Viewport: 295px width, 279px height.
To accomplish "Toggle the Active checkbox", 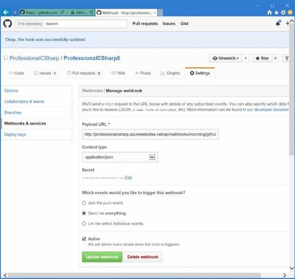I will coord(84,239).
